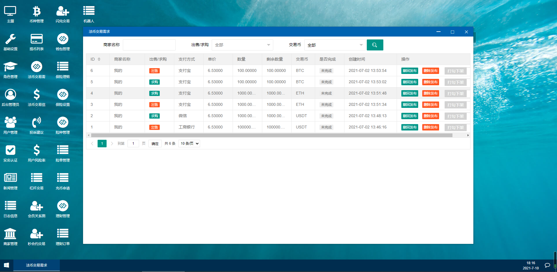Go to next page arrow
This screenshot has height=272, width=557.
112,144
